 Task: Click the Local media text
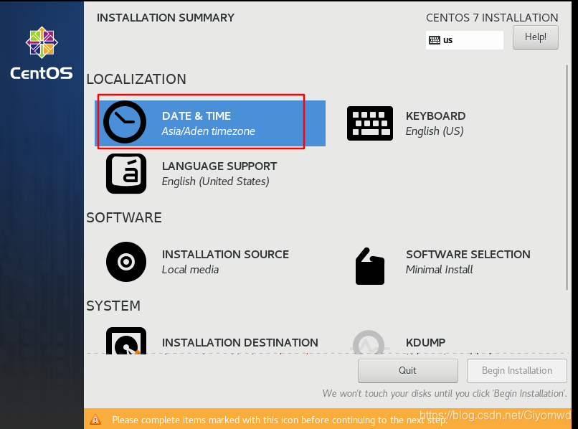point(190,270)
